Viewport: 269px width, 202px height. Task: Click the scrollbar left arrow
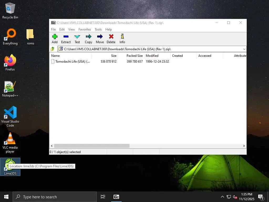click(52, 146)
